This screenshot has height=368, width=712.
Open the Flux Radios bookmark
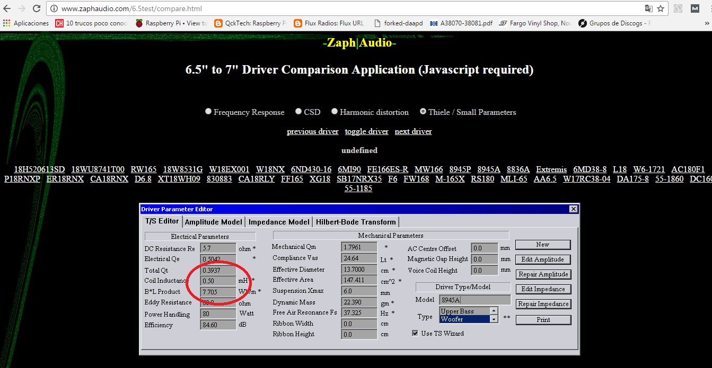329,23
